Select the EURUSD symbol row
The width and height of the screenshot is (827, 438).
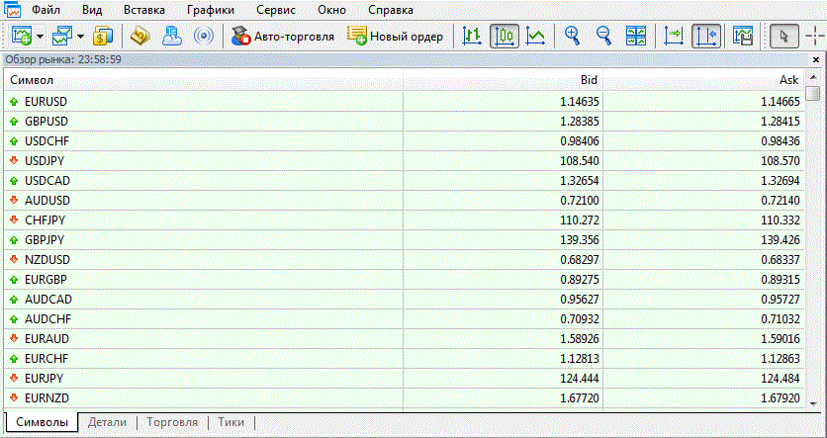click(46, 101)
